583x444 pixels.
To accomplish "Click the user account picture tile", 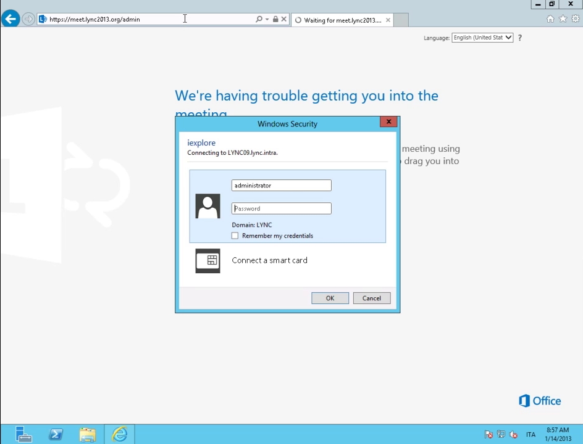I will 208,206.
